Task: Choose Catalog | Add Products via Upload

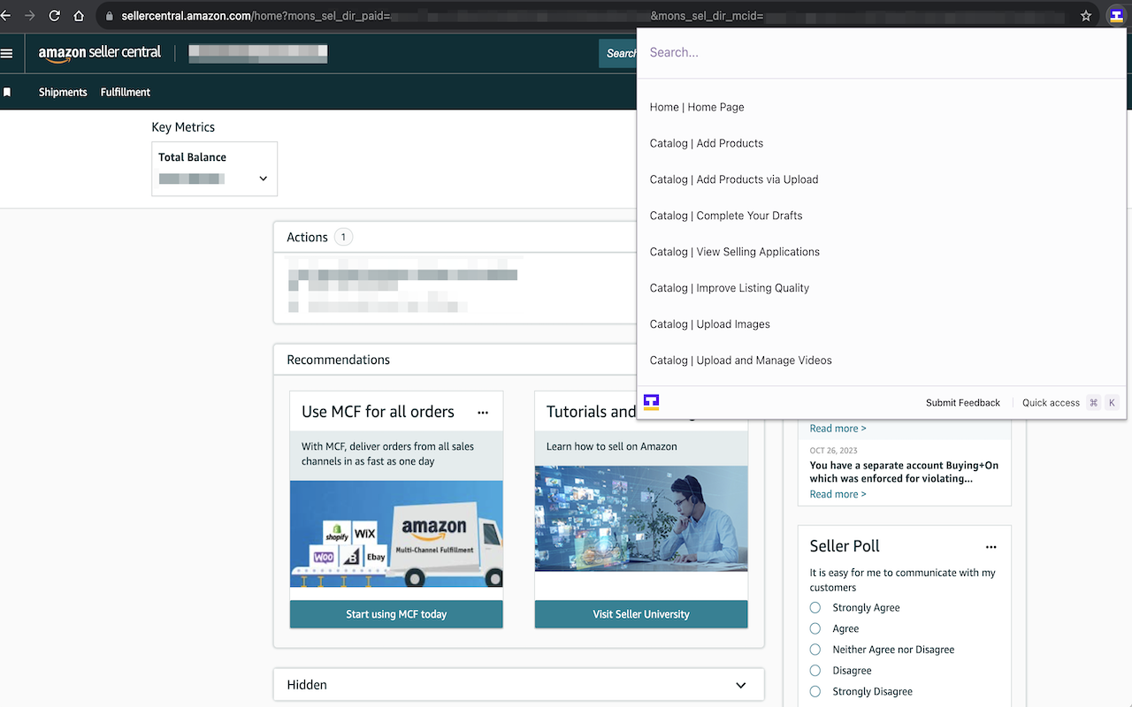Action: tap(881, 179)
